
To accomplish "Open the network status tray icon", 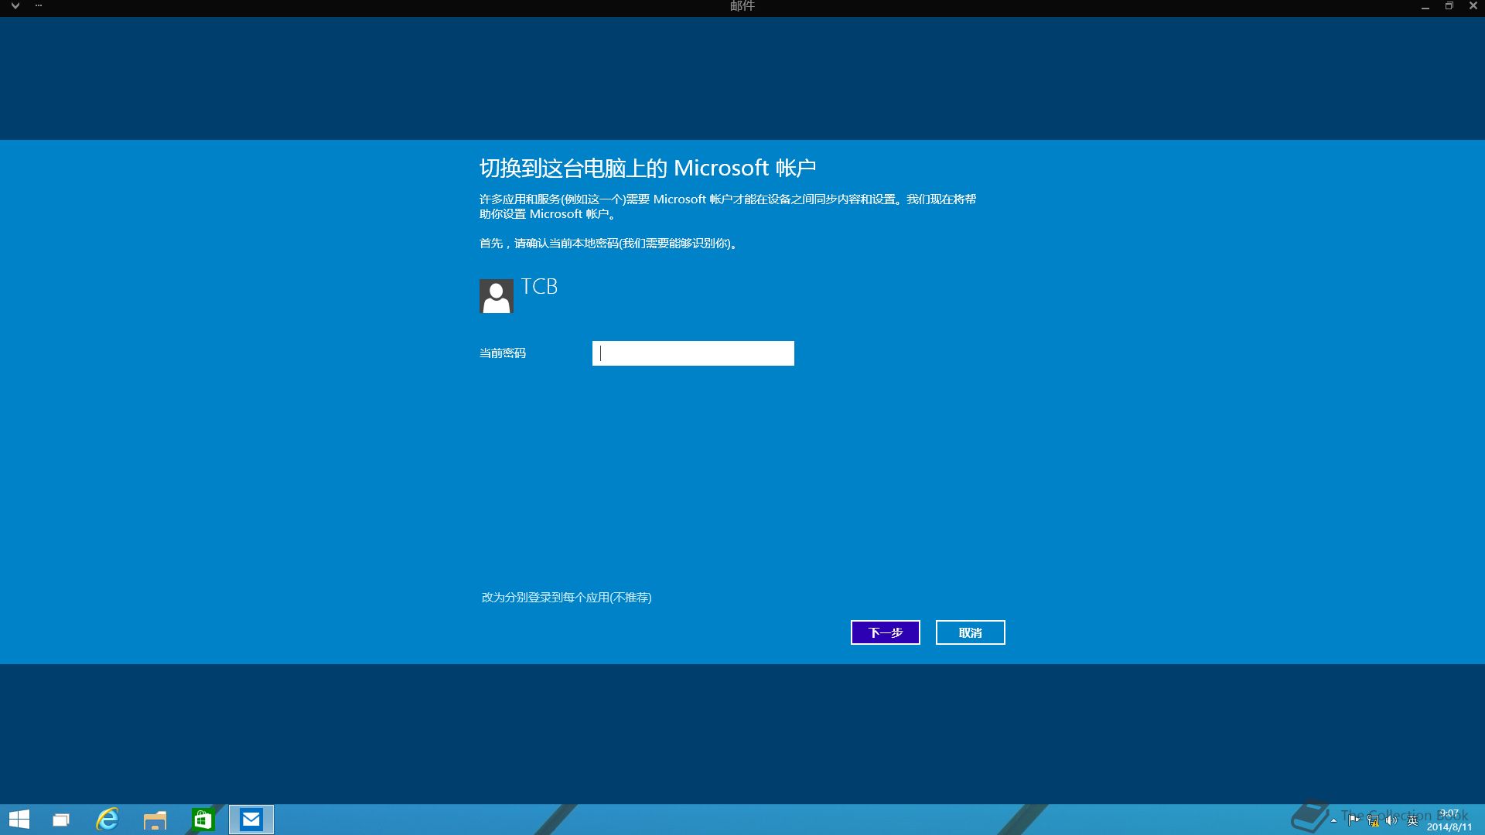I will [x=1373, y=820].
